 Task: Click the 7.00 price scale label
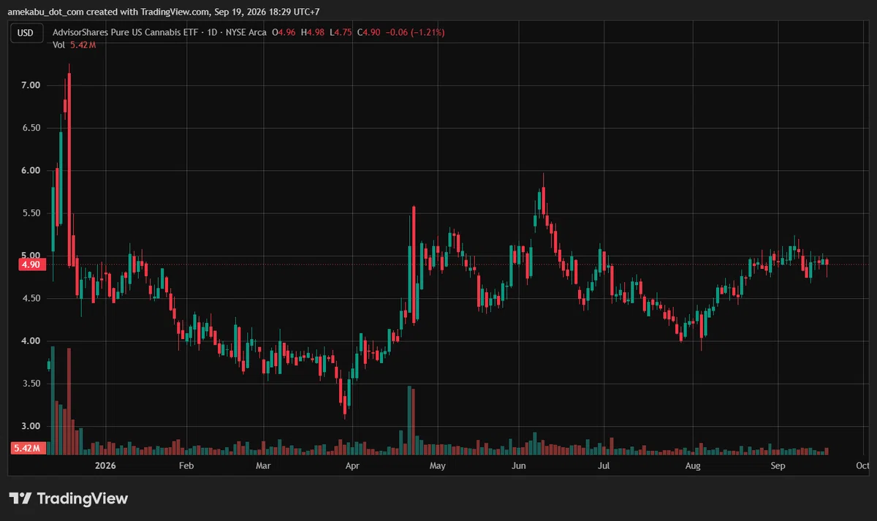(31, 85)
